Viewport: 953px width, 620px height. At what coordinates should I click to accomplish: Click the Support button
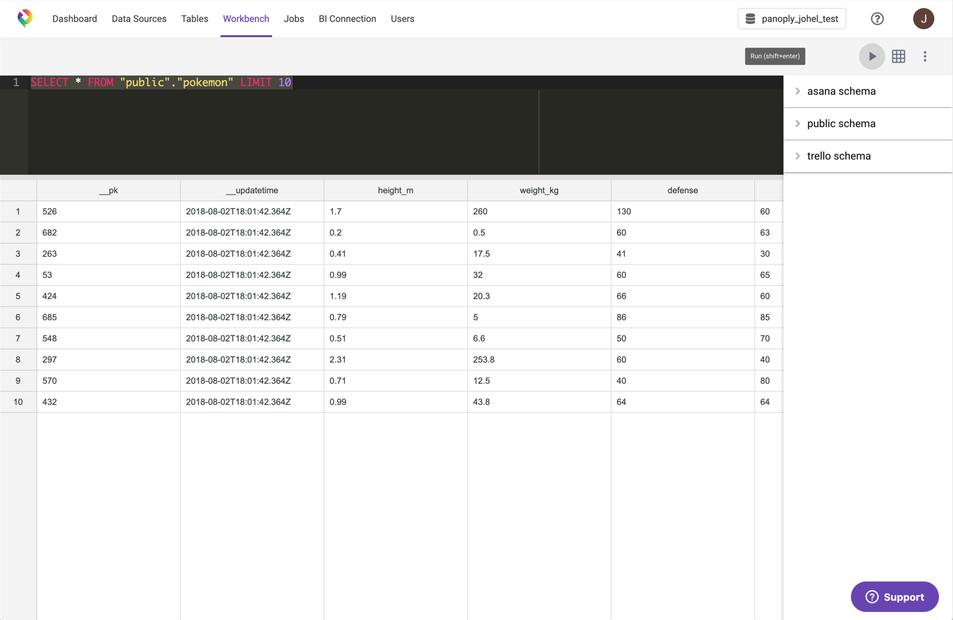pyautogui.click(x=894, y=597)
